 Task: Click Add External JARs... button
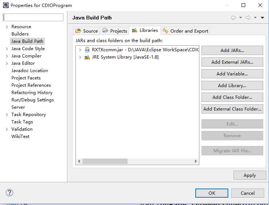[232, 62]
